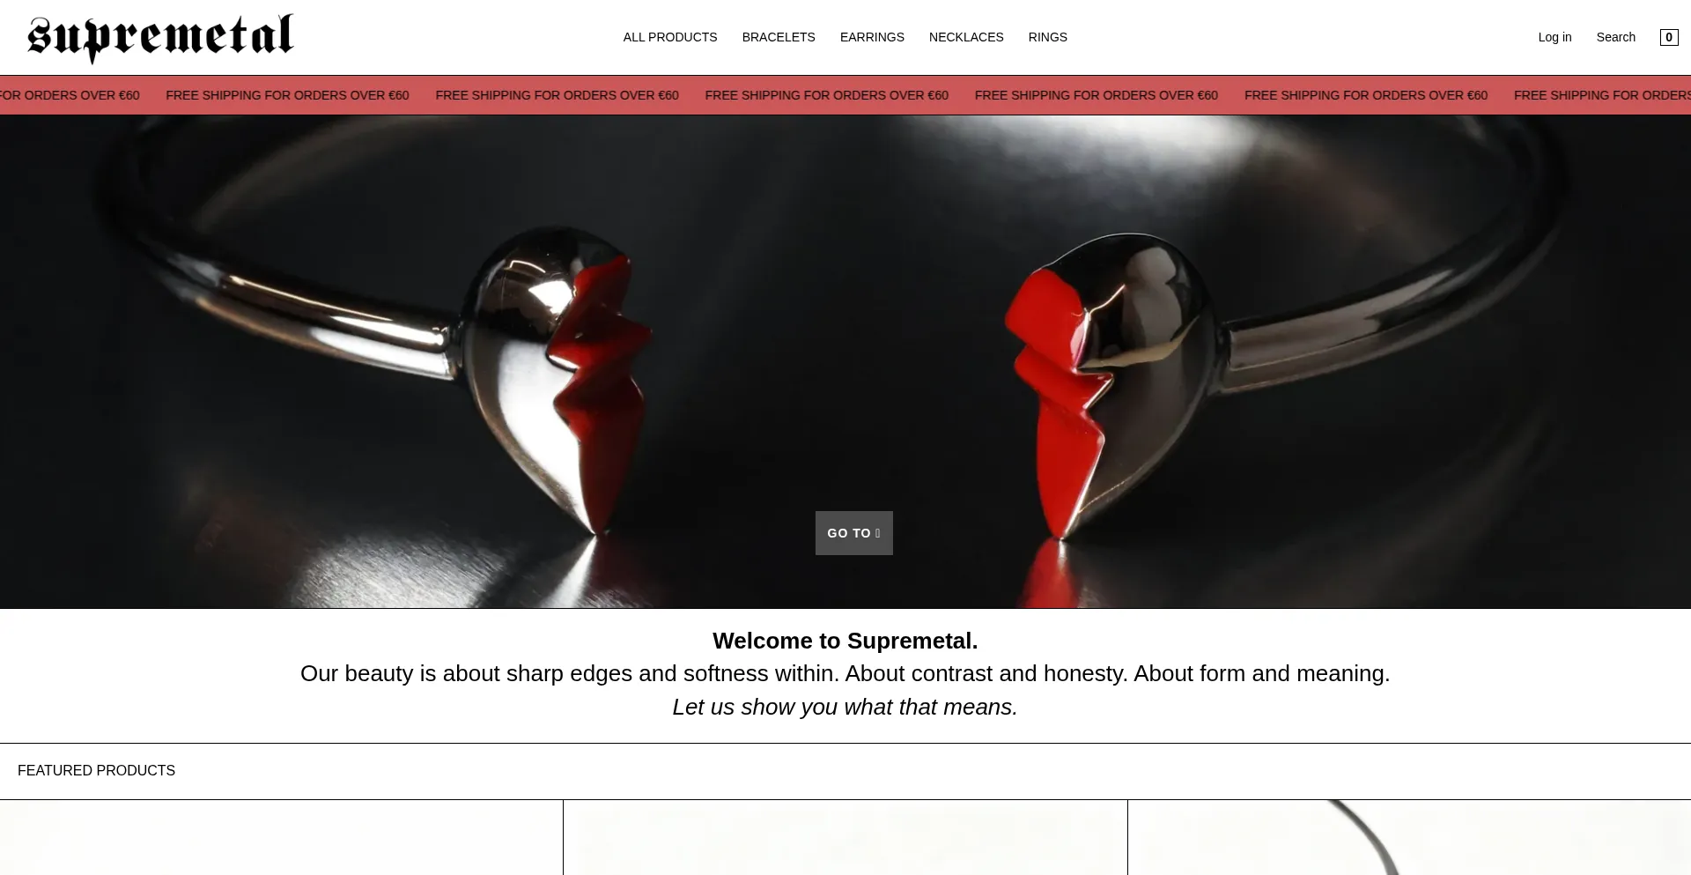Open the EARRINGS category
This screenshot has width=1691, height=875.
coord(872,37)
